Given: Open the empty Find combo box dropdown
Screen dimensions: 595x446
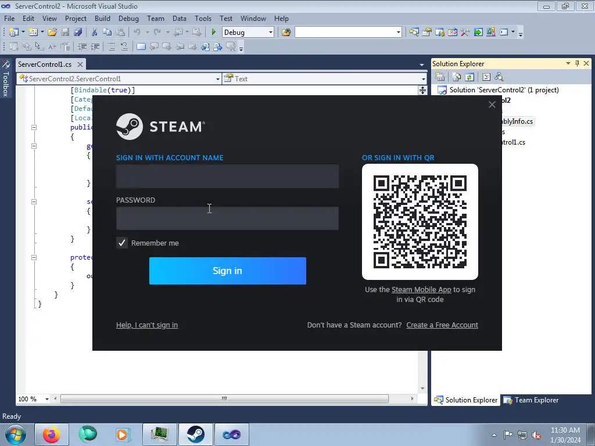Looking at the screenshot, I should pyautogui.click(x=398, y=33).
